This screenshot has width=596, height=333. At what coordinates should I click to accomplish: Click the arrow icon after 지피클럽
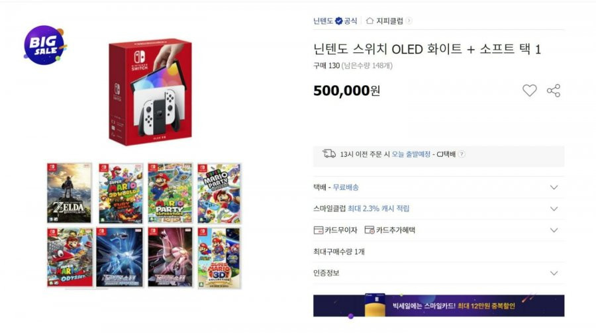click(x=409, y=21)
